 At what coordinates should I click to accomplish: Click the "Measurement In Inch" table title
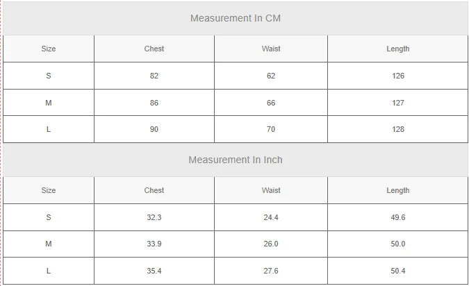[x=236, y=160]
